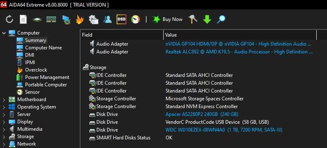Screen dimensions: 327x148
Task: Click the GPU card toolbar icon
Action: coord(66,20)
